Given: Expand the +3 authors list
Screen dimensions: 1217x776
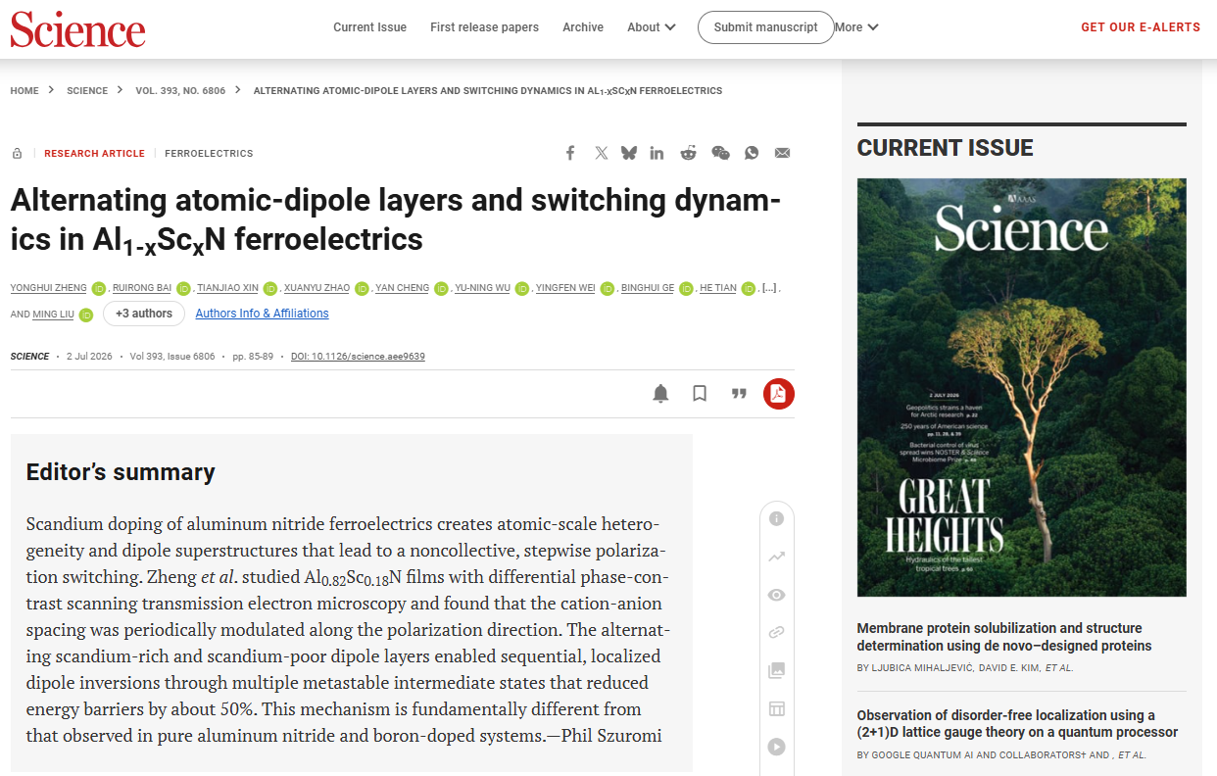Looking at the screenshot, I should 144,314.
